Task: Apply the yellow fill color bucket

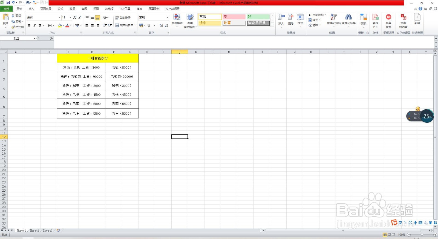Action: pos(60,25)
